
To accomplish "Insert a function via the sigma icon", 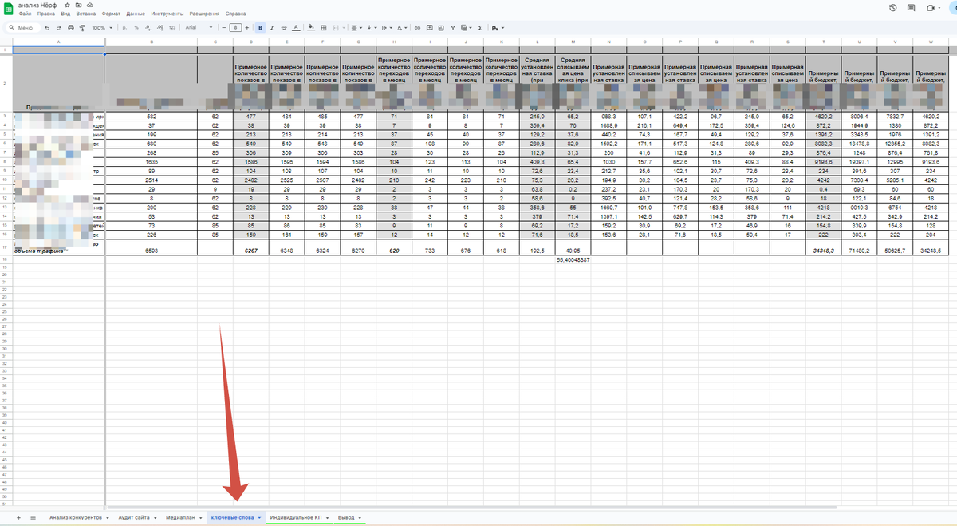I will pos(480,27).
